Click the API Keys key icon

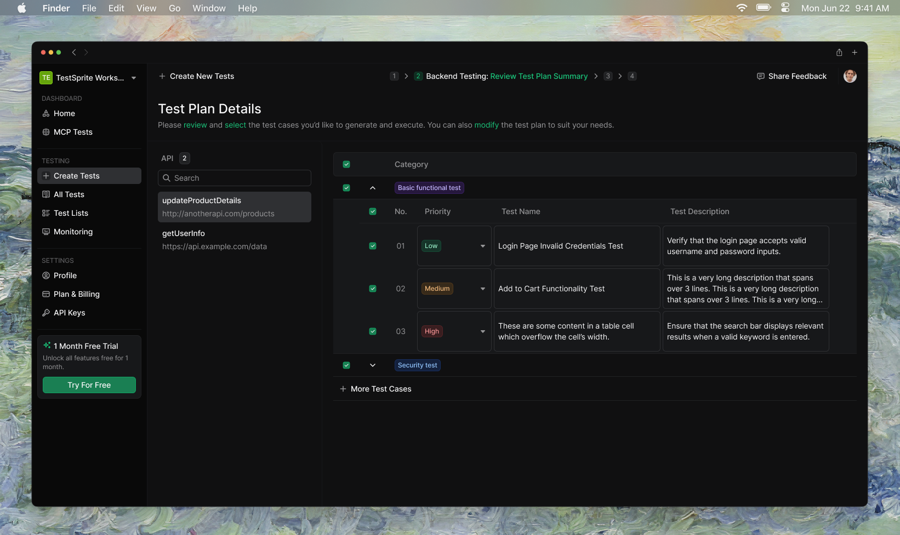pyautogui.click(x=46, y=313)
